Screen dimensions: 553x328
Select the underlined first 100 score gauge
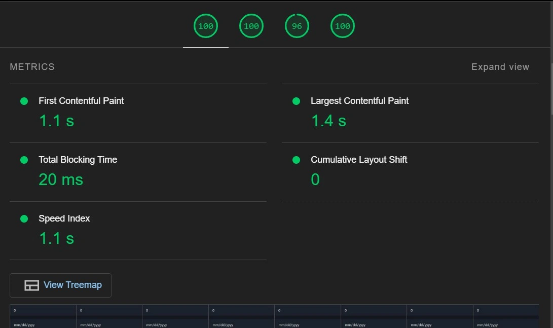[206, 26]
